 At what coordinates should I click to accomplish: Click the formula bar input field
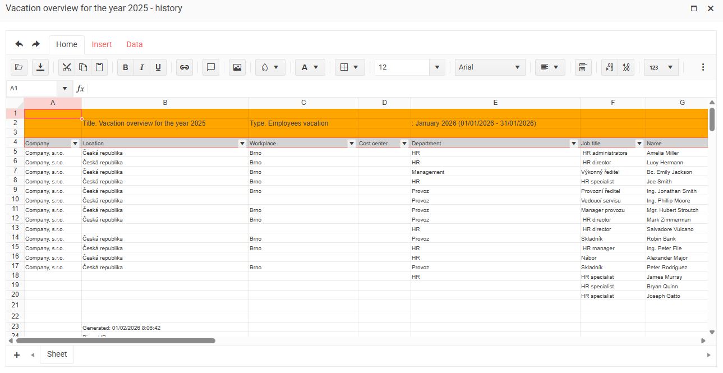393,89
